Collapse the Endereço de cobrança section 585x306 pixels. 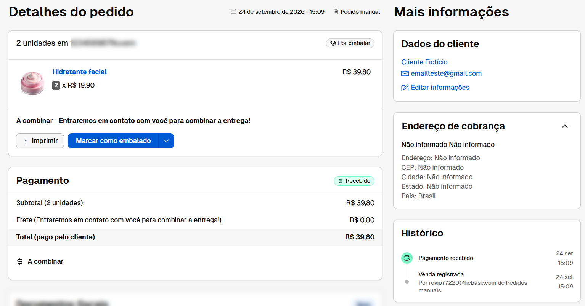pos(565,126)
